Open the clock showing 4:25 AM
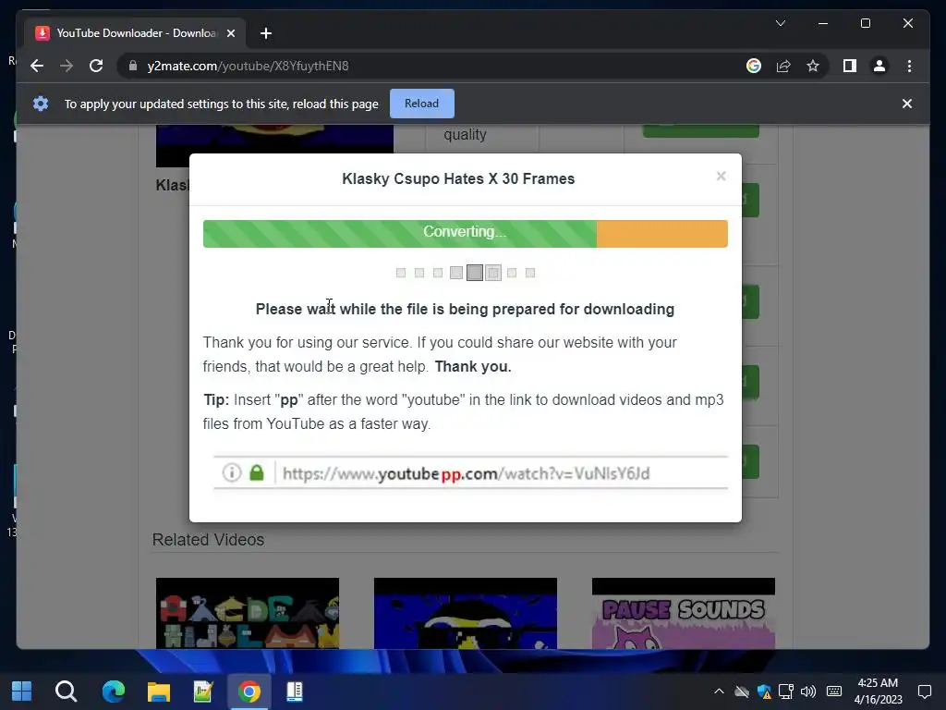 pos(879,692)
